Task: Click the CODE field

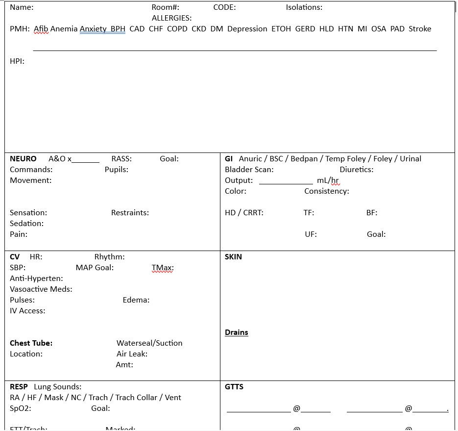Action: [225, 7]
